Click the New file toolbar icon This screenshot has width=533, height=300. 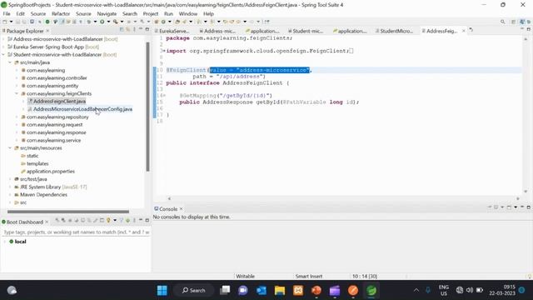[5, 22]
